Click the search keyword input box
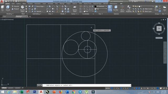Screen dimensions: 168x94 coord(119,1)
